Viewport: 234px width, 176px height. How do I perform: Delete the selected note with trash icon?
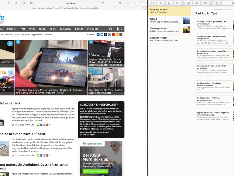click(x=169, y=3)
